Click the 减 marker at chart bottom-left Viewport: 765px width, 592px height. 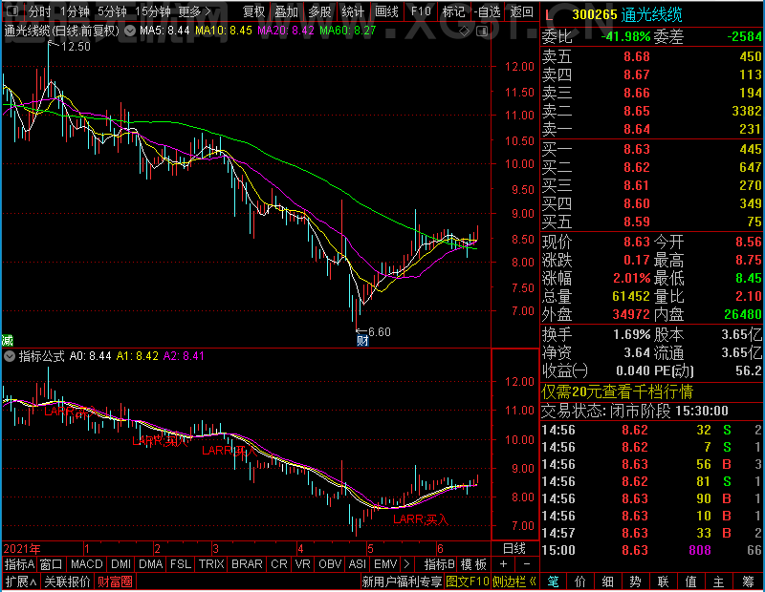pyautogui.click(x=8, y=340)
